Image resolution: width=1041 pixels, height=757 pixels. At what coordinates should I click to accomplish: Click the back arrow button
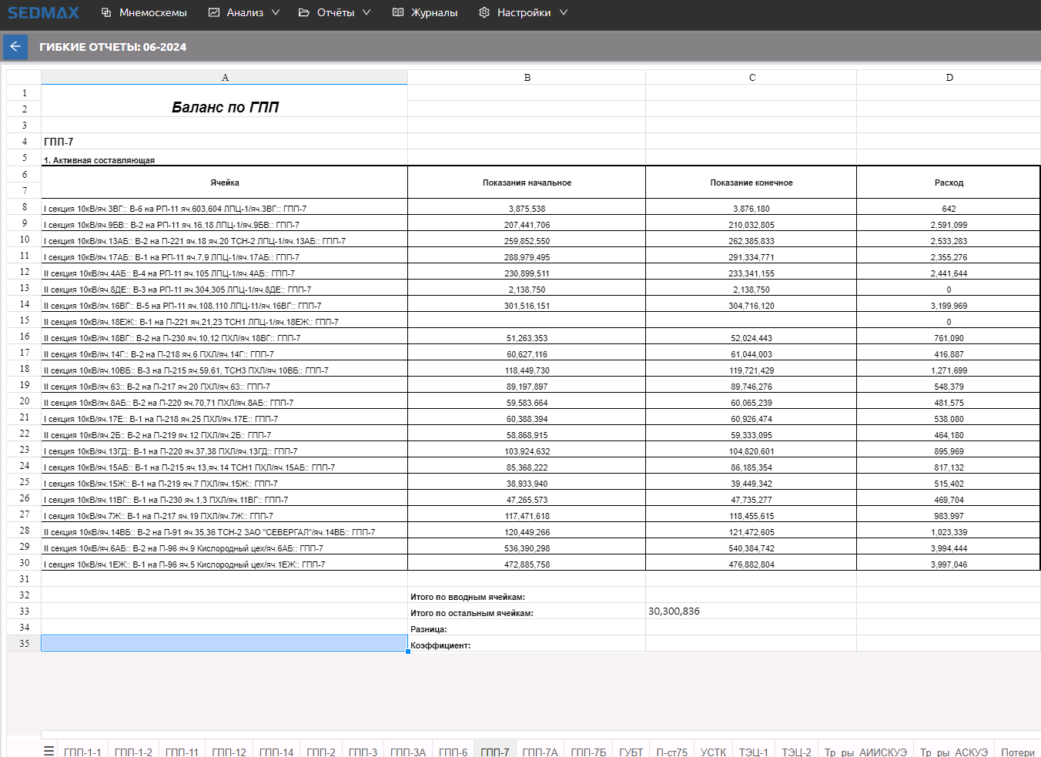point(15,47)
